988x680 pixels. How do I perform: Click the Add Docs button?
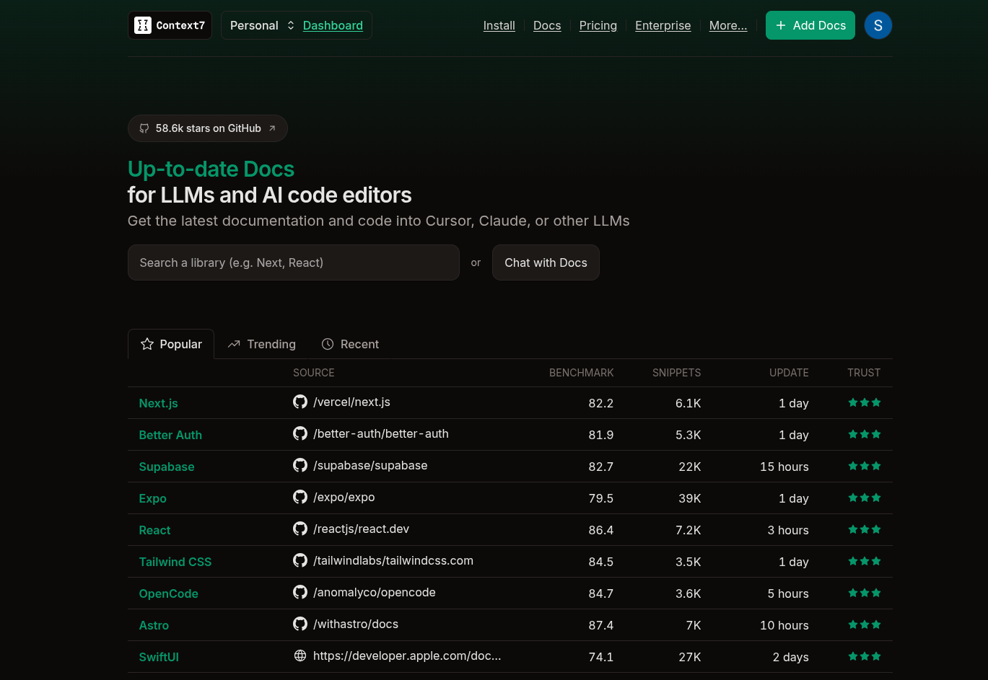[x=810, y=25]
